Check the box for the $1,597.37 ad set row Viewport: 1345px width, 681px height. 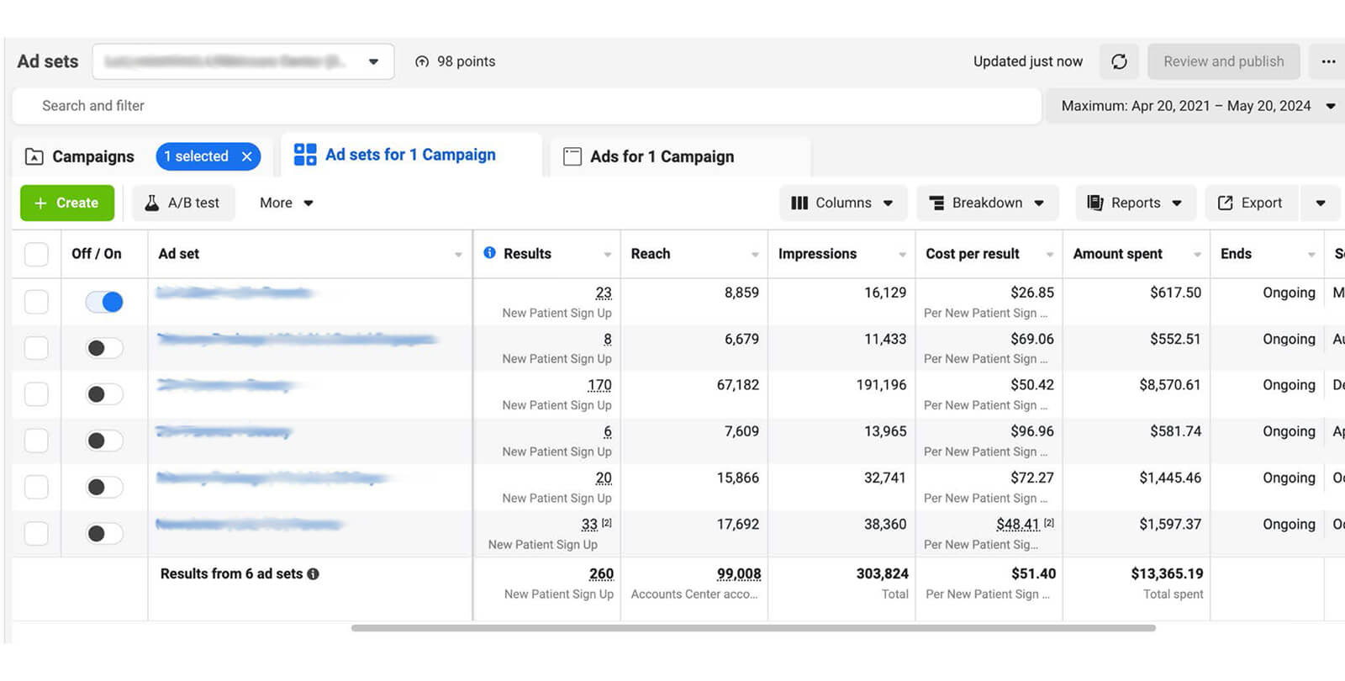[x=36, y=533]
